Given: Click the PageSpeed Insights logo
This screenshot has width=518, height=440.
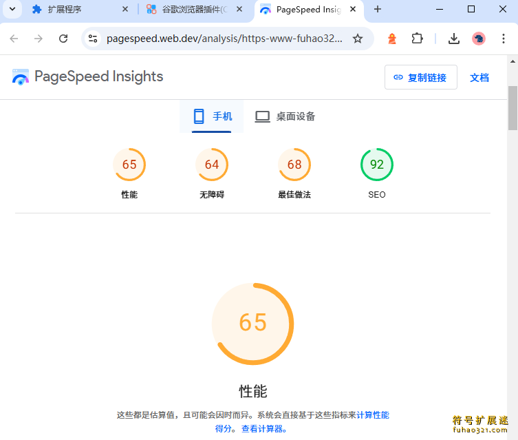Looking at the screenshot, I should [87, 76].
